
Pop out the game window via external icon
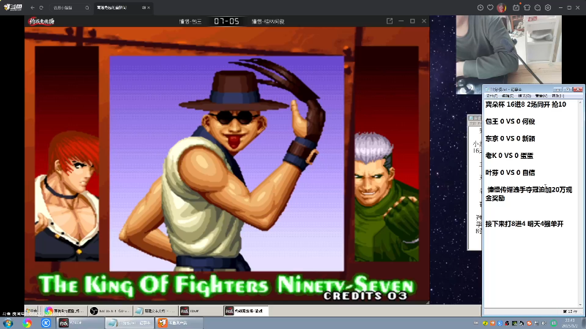coord(390,21)
